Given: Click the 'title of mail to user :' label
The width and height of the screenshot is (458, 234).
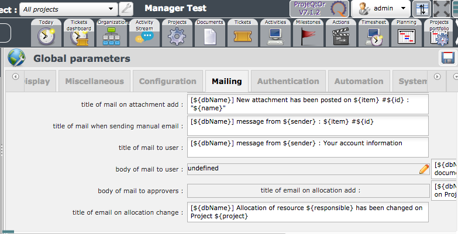Looking at the screenshot, I should (151, 148).
